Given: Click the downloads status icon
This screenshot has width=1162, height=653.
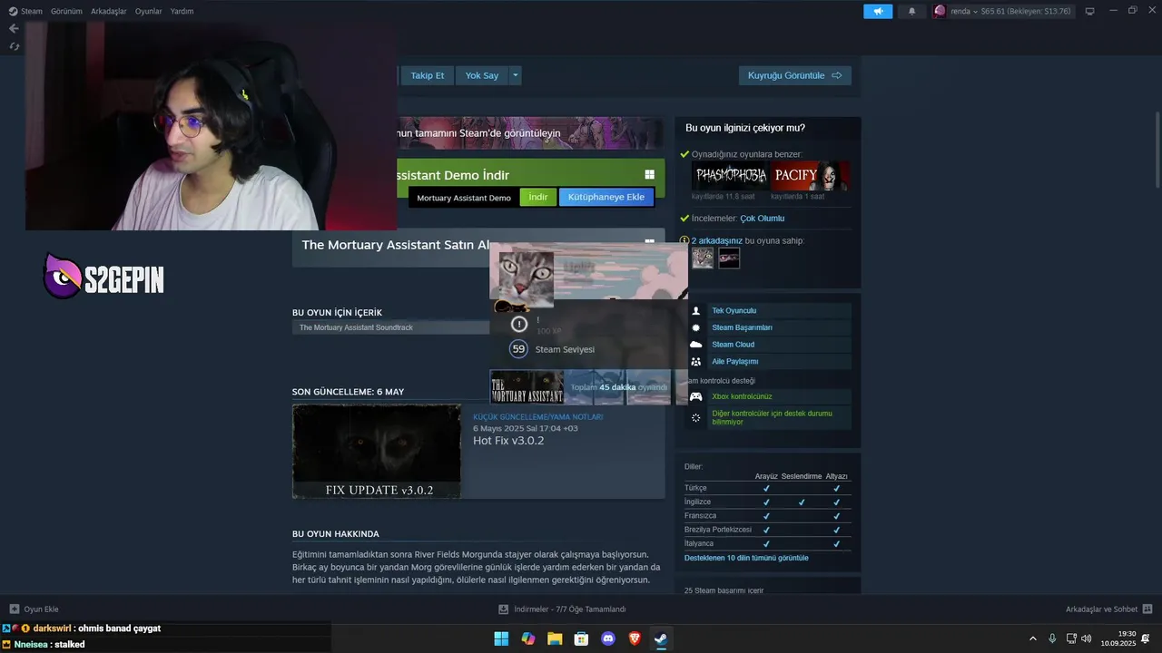Looking at the screenshot, I should pos(504,609).
